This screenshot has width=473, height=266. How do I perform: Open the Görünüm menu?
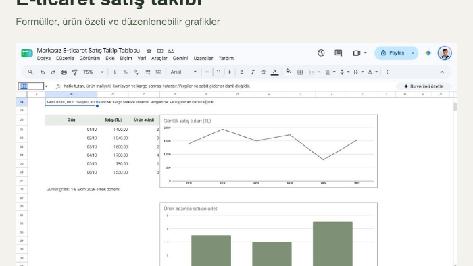90,59
